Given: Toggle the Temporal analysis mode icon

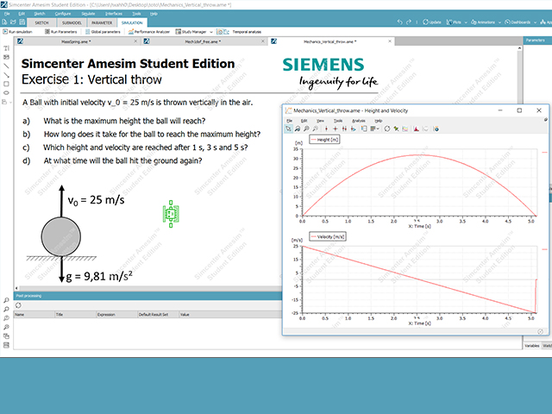Looking at the screenshot, I should point(220,32).
